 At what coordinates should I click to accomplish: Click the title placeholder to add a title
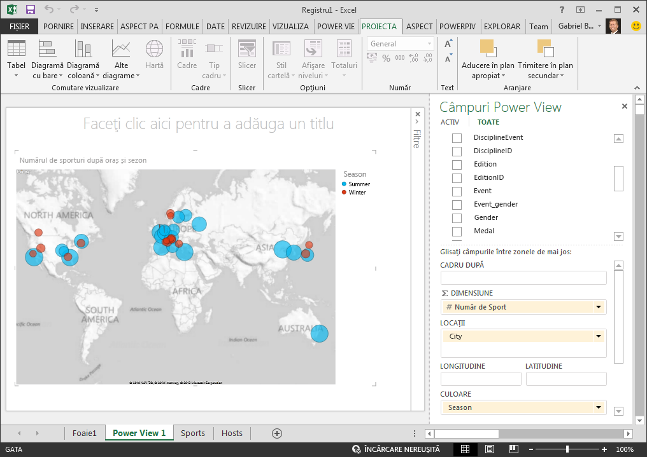(208, 123)
